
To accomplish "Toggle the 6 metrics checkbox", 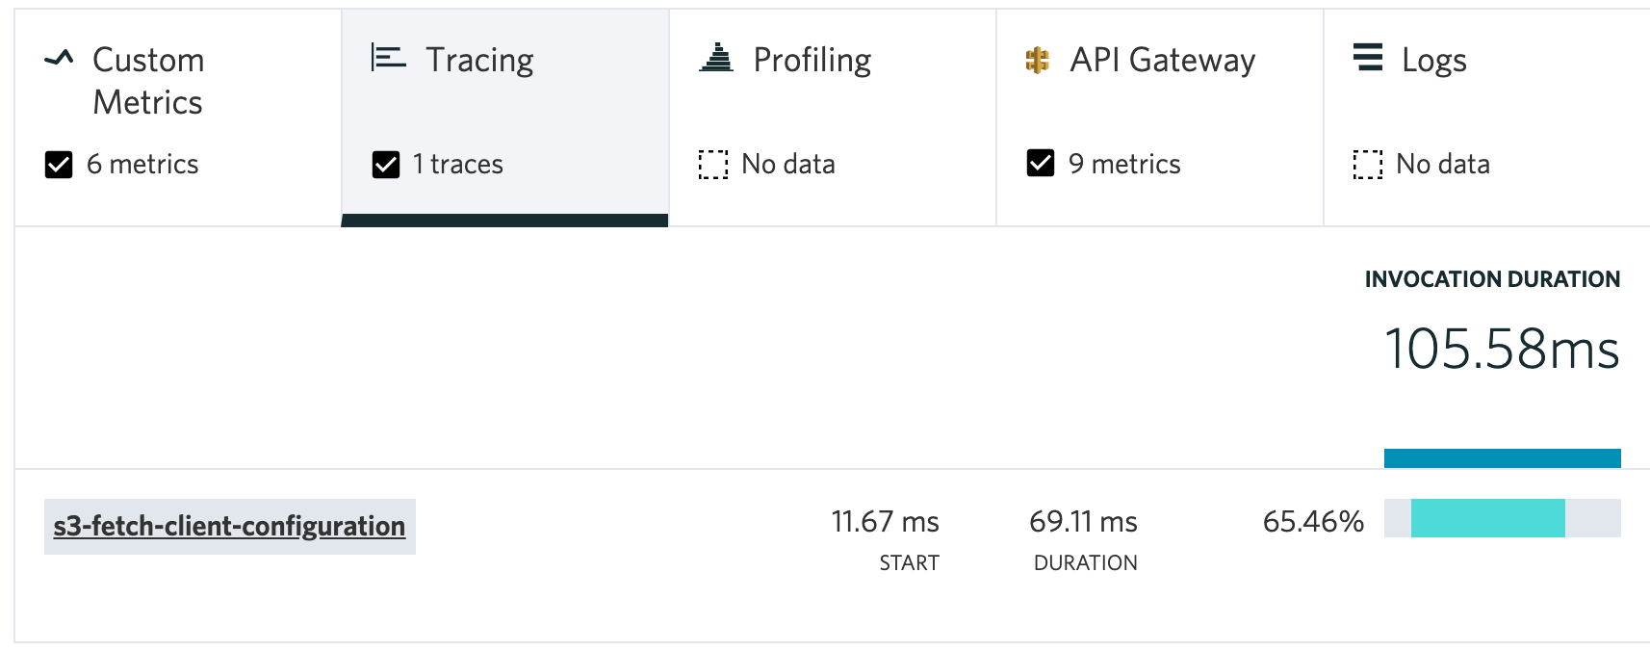I will click(59, 165).
